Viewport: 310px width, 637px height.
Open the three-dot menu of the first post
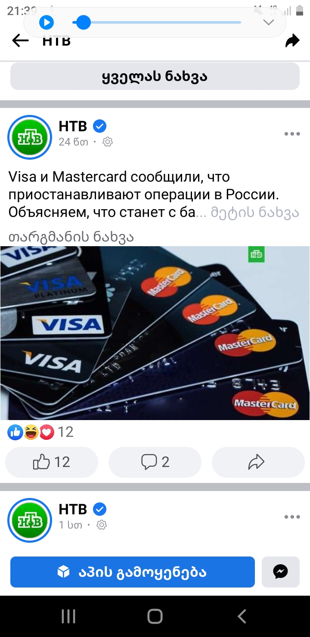coord(292,134)
